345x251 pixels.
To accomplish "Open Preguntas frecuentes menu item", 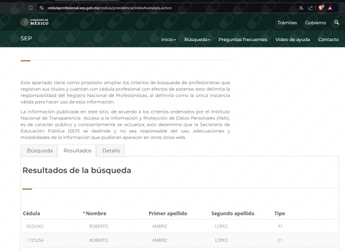I will (243, 40).
